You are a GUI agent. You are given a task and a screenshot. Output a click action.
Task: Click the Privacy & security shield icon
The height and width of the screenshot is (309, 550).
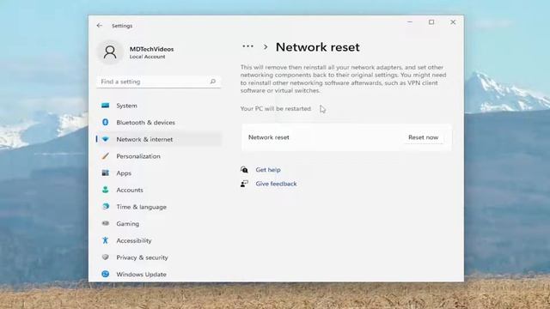(x=105, y=257)
